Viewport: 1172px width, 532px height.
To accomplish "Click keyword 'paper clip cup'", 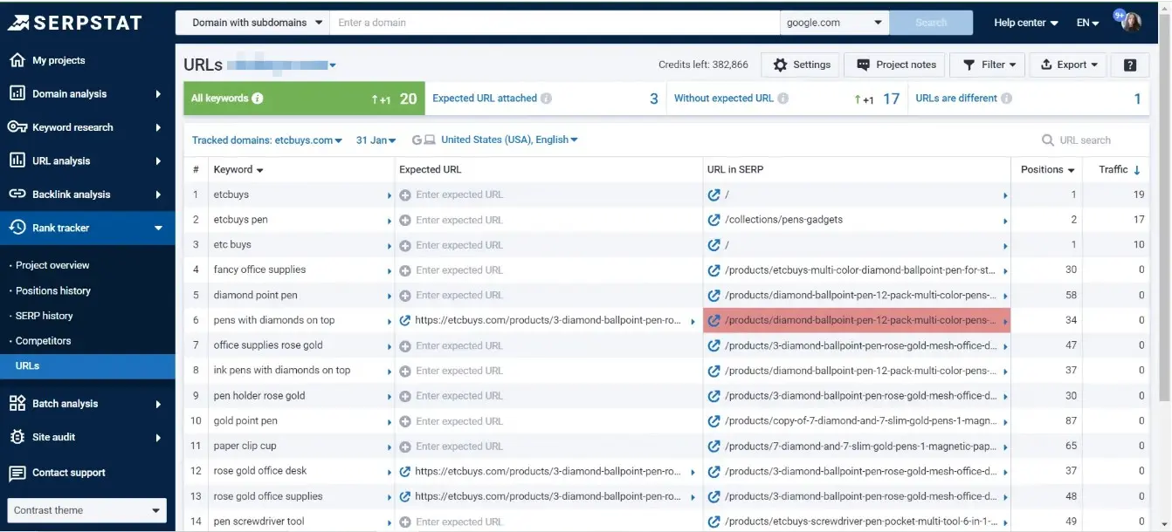I will [245, 447].
